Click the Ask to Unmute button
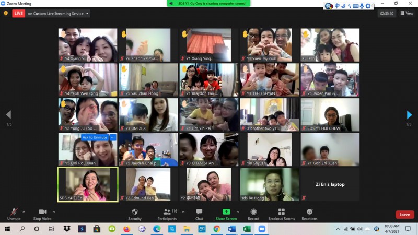 [x=95, y=137]
